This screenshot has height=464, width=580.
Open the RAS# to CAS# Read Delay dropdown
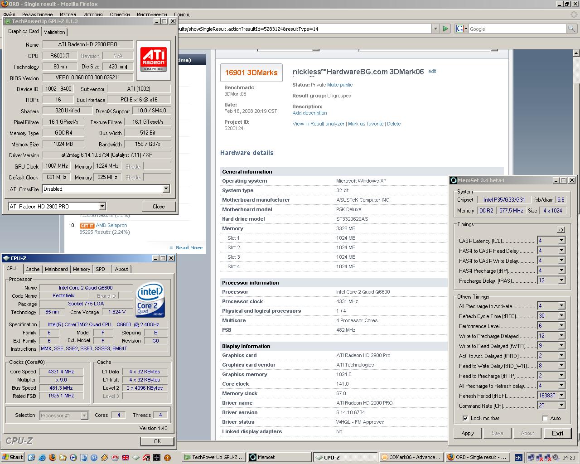[561, 251]
